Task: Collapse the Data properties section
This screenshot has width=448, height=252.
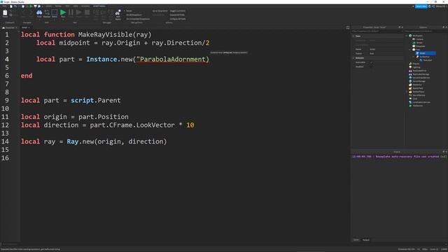Action: pyautogui.click(x=353, y=36)
